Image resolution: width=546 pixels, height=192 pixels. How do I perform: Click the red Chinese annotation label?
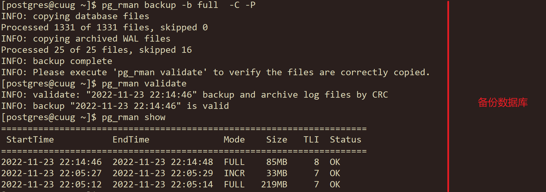[x=503, y=103]
